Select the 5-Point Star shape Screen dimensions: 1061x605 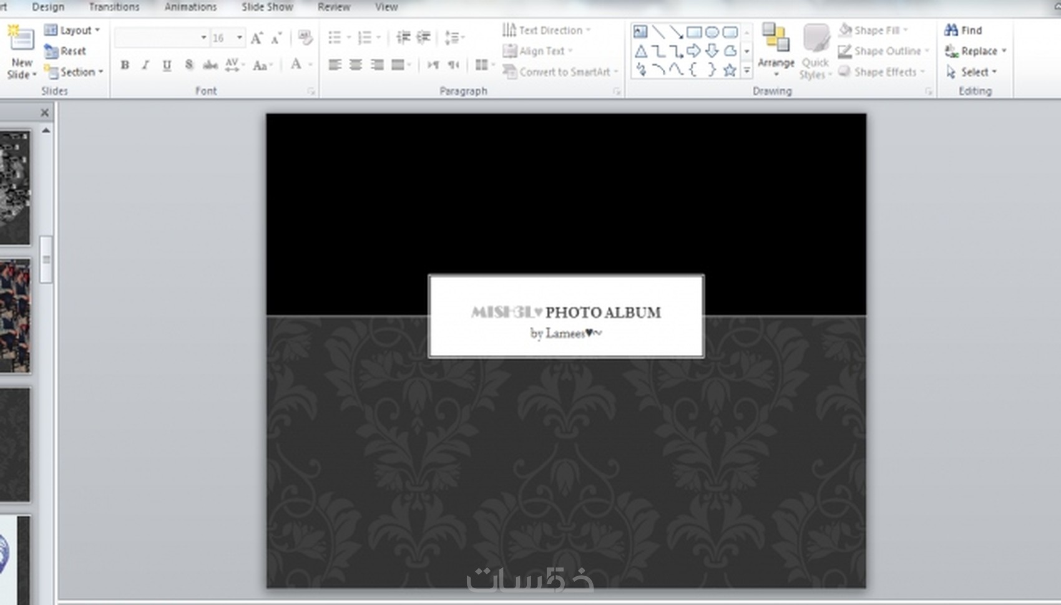pos(730,70)
